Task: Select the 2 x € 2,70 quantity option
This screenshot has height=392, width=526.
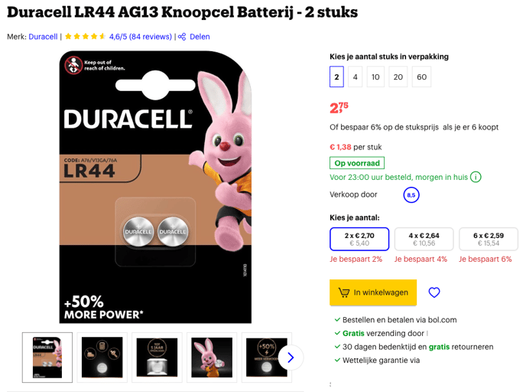Action: (x=359, y=239)
